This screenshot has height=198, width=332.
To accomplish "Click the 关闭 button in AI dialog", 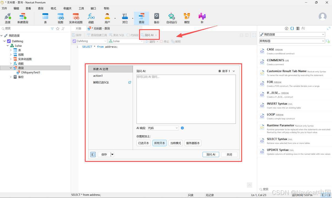I will (229, 155).
